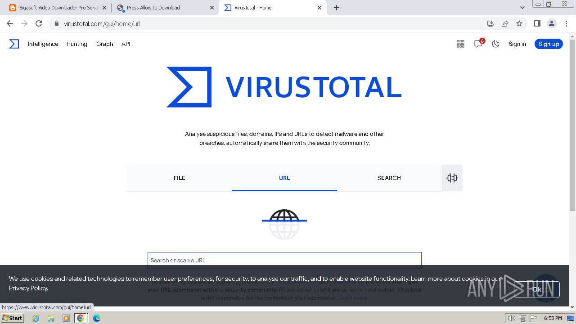The height and width of the screenshot is (324, 576).
Task: Click the scrollbar down arrow
Action: (x=572, y=307)
